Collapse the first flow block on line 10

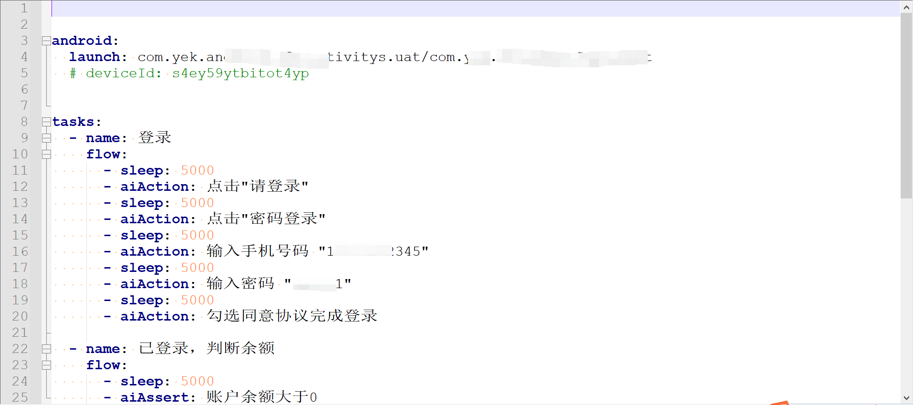pos(46,155)
